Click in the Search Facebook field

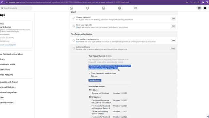pos(16,8)
